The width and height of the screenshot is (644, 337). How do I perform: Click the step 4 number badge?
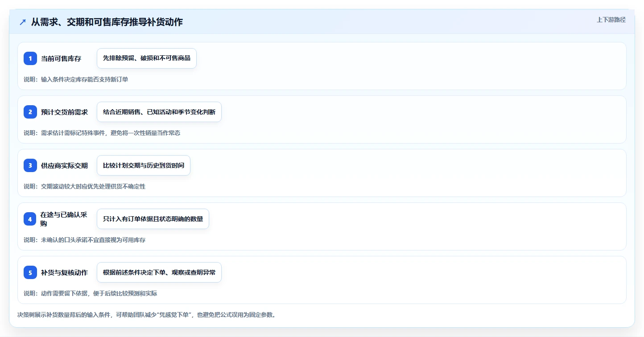(x=30, y=219)
